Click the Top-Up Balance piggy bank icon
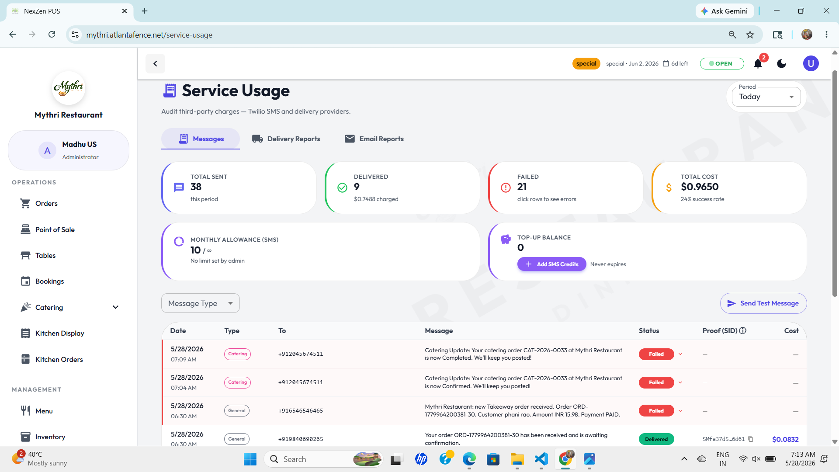 pyautogui.click(x=506, y=239)
